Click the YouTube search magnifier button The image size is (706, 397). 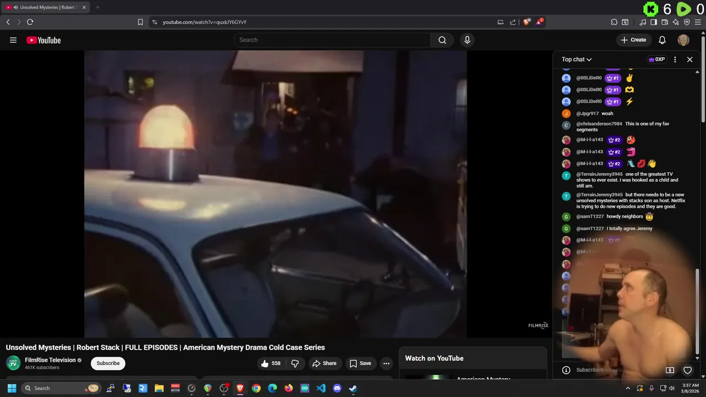click(x=442, y=40)
